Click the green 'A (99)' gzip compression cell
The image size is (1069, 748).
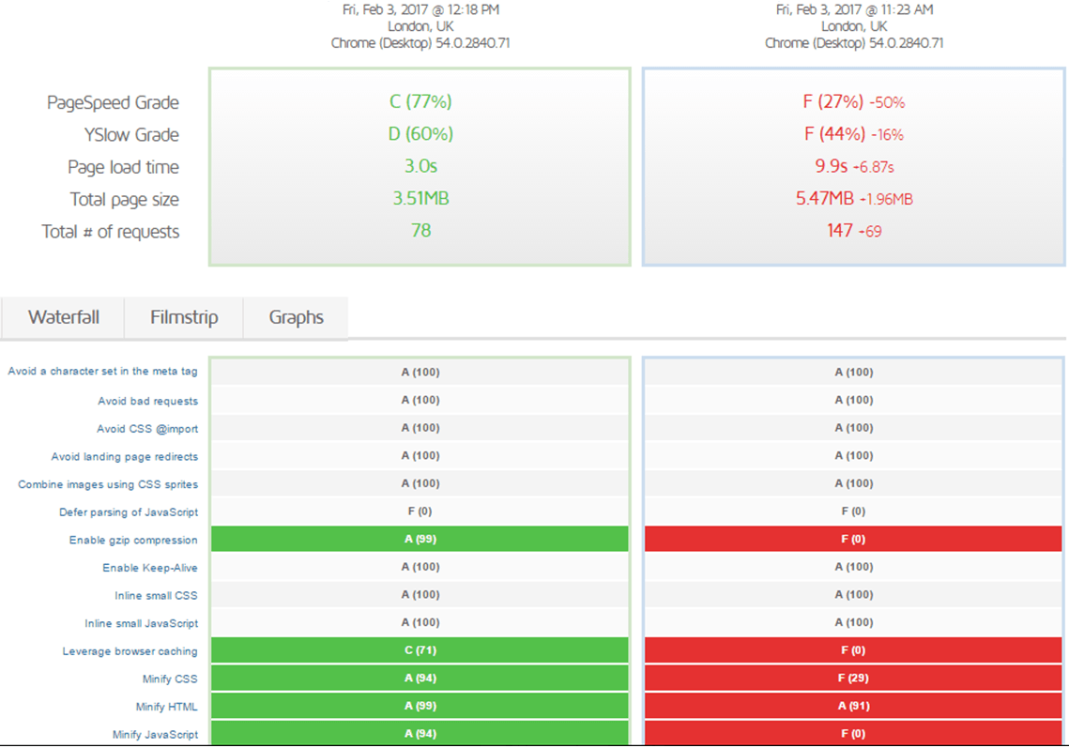(420, 539)
